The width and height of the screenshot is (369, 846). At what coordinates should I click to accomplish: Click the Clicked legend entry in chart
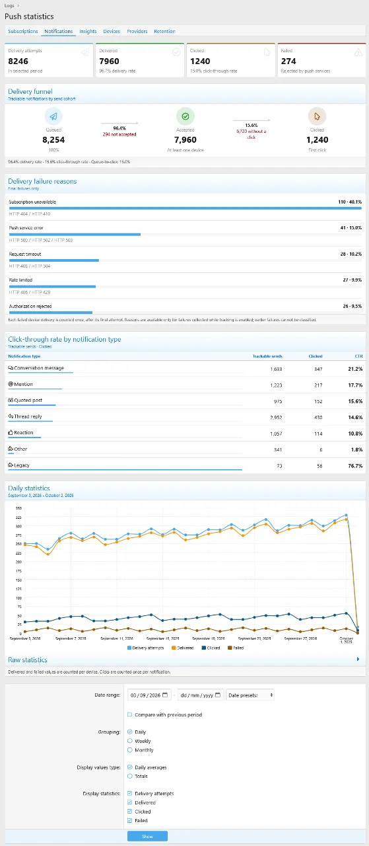(212, 648)
